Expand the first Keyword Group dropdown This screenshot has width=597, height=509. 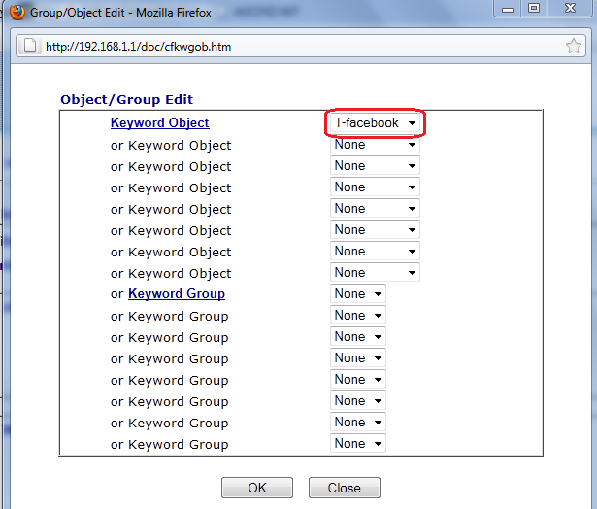[358, 294]
